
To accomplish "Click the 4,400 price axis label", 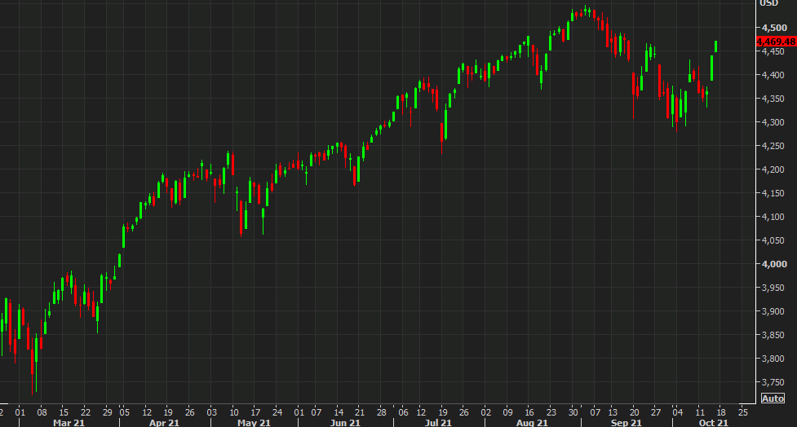I will [773, 75].
